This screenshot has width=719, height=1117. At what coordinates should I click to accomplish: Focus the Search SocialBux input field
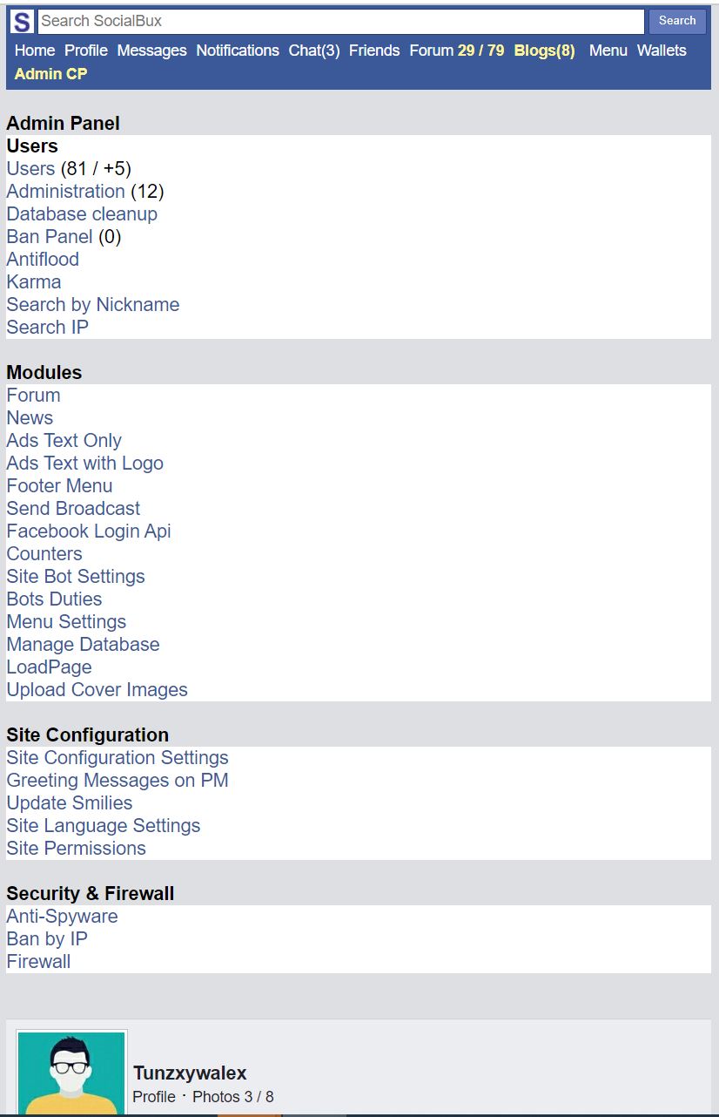click(x=341, y=21)
